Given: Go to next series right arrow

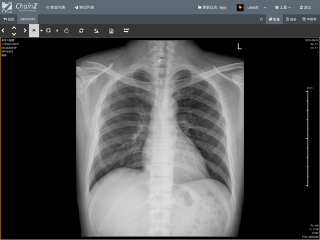Looking at the screenshot, I should (25, 31).
